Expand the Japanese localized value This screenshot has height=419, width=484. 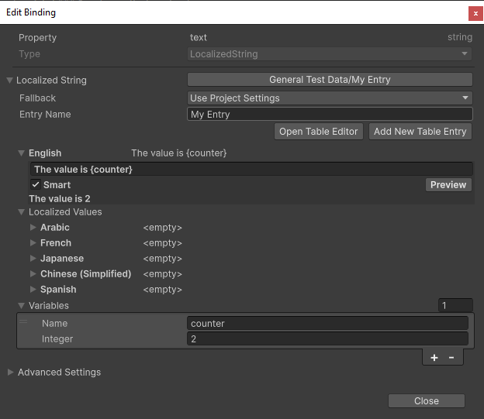tap(33, 259)
